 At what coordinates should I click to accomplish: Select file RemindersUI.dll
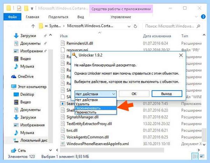pos(80,43)
